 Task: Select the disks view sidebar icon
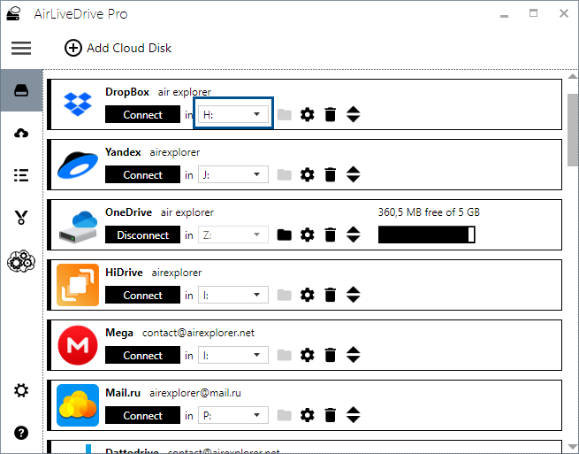(x=21, y=91)
